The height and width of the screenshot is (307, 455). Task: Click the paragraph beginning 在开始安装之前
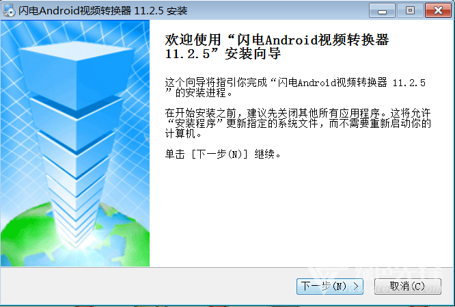pos(298,123)
